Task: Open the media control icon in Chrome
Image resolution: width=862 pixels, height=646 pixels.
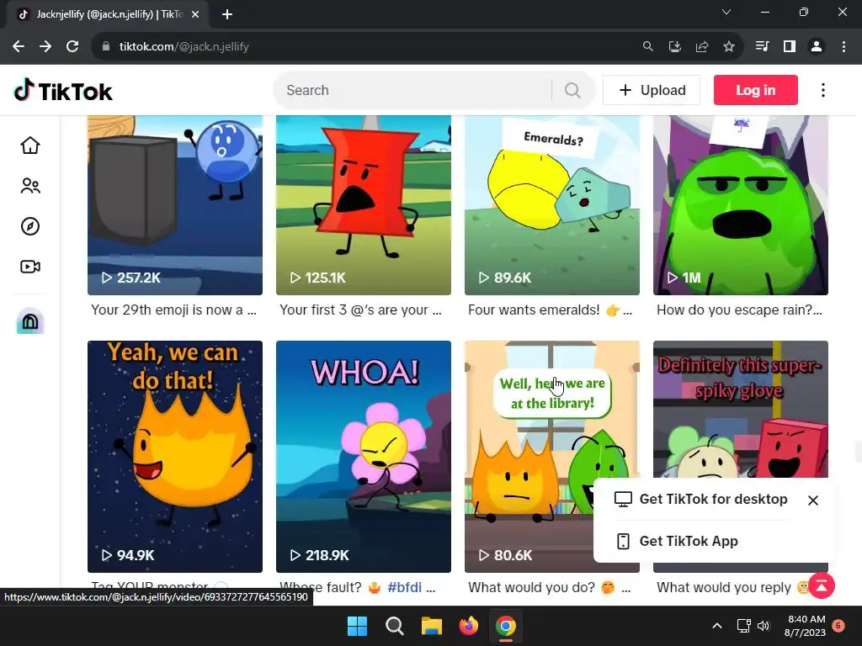Action: (762, 47)
